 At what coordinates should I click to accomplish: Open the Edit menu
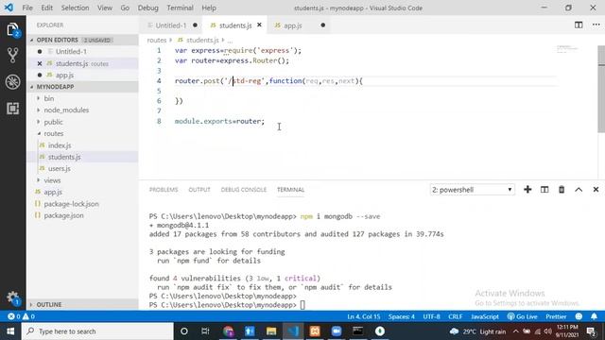click(46, 8)
